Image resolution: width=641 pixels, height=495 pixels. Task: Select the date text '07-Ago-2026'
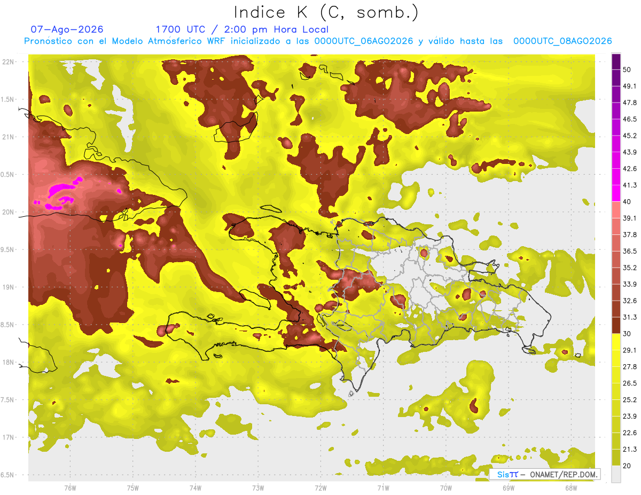[x=67, y=29]
